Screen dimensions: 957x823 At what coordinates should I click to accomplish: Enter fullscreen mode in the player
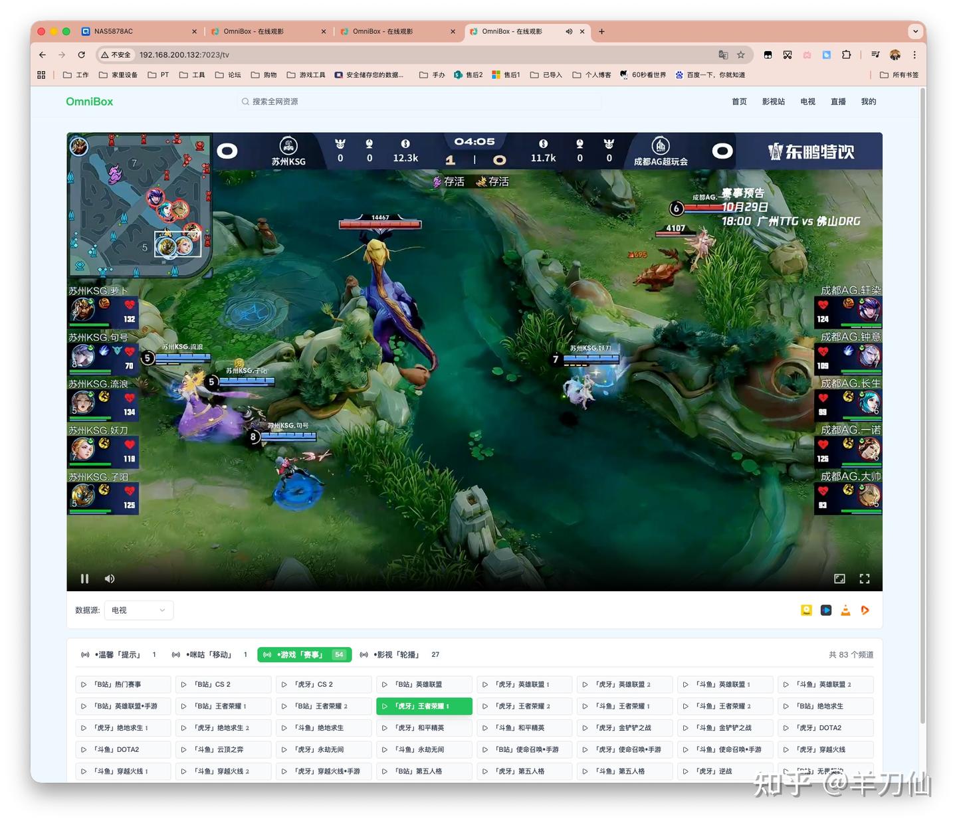(x=864, y=579)
